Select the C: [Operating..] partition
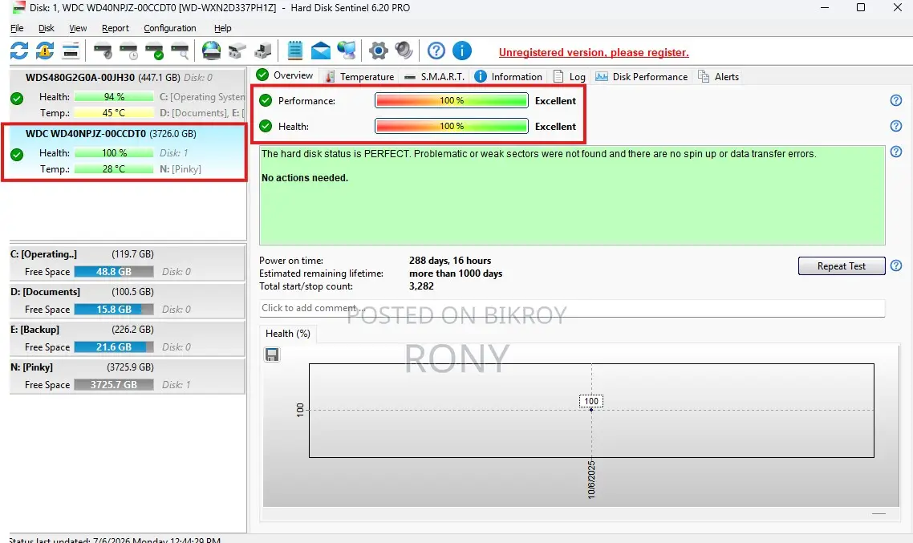Screen dimensions: 913x543 click(x=127, y=263)
